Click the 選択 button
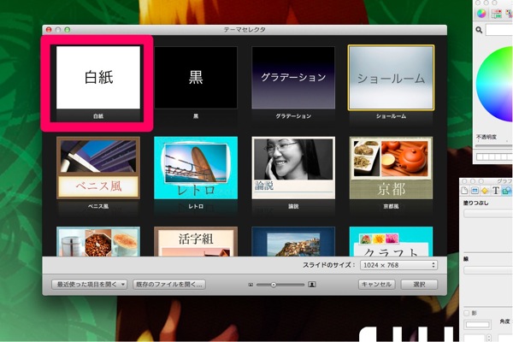513x342 pixels. tap(419, 283)
